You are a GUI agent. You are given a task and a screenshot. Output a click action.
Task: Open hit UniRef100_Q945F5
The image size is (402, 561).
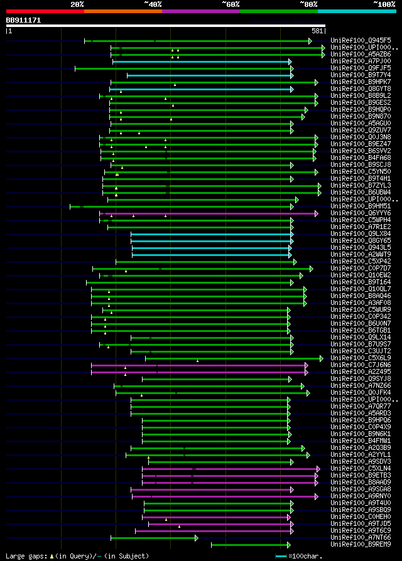(361, 40)
